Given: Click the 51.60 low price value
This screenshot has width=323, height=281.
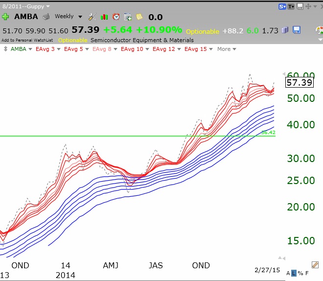Looking at the screenshot, I should [58, 31].
